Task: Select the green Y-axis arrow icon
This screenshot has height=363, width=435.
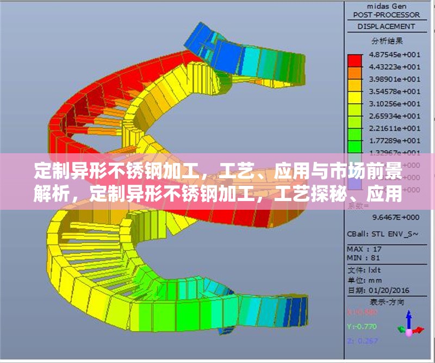Action: tap(401, 329)
